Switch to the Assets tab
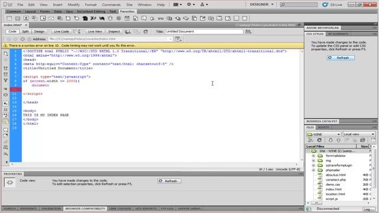 (323, 127)
